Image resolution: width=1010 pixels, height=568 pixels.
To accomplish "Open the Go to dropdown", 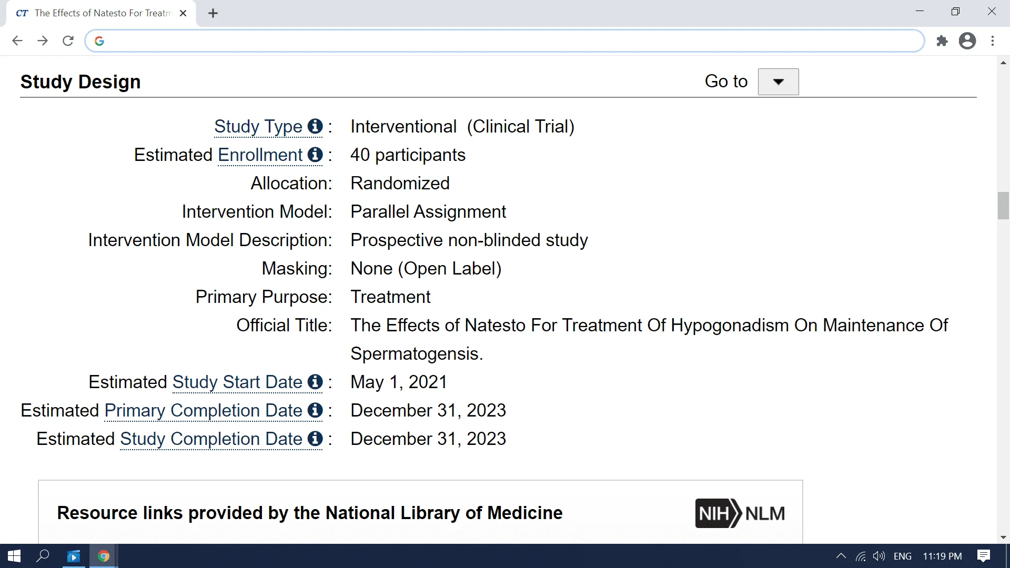I will (778, 82).
